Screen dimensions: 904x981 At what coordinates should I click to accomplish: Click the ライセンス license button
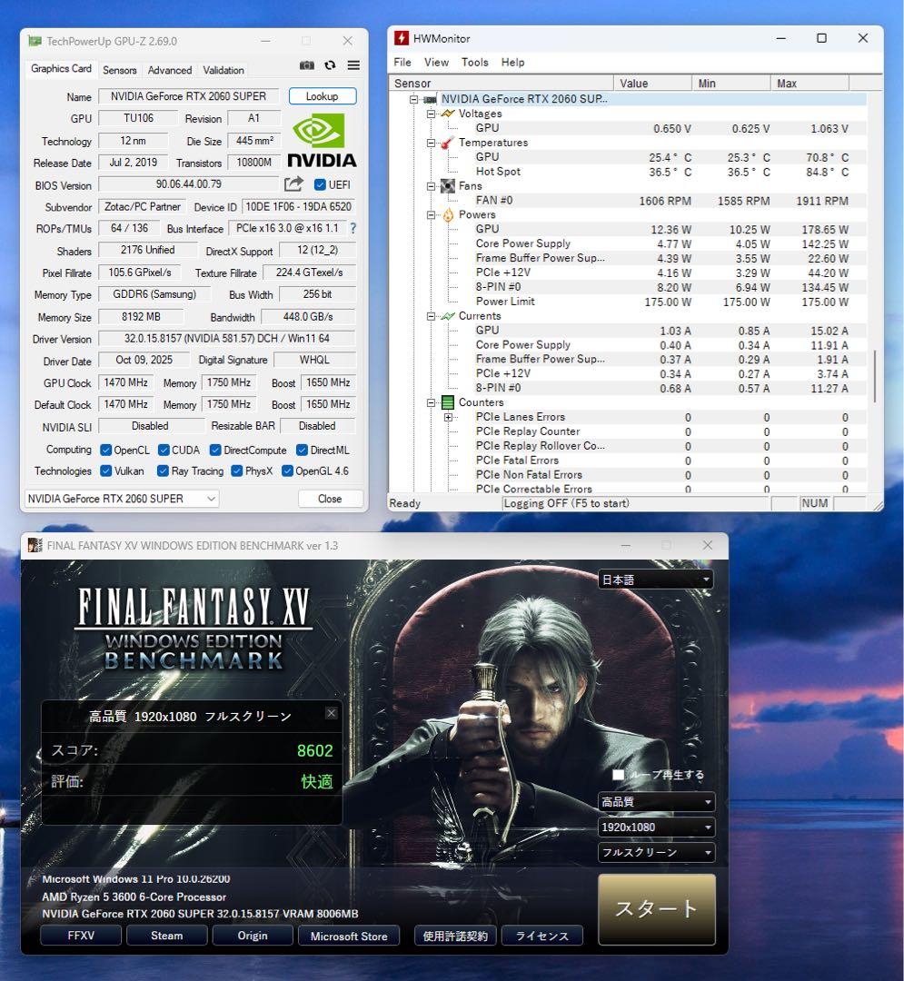(542, 936)
